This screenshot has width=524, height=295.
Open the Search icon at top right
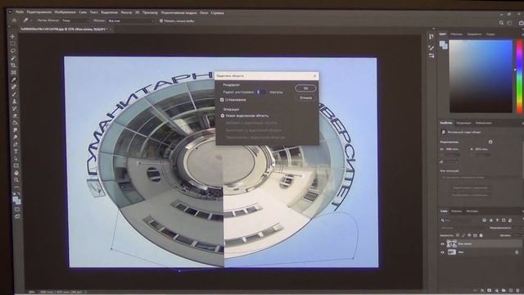pyautogui.click(x=501, y=23)
